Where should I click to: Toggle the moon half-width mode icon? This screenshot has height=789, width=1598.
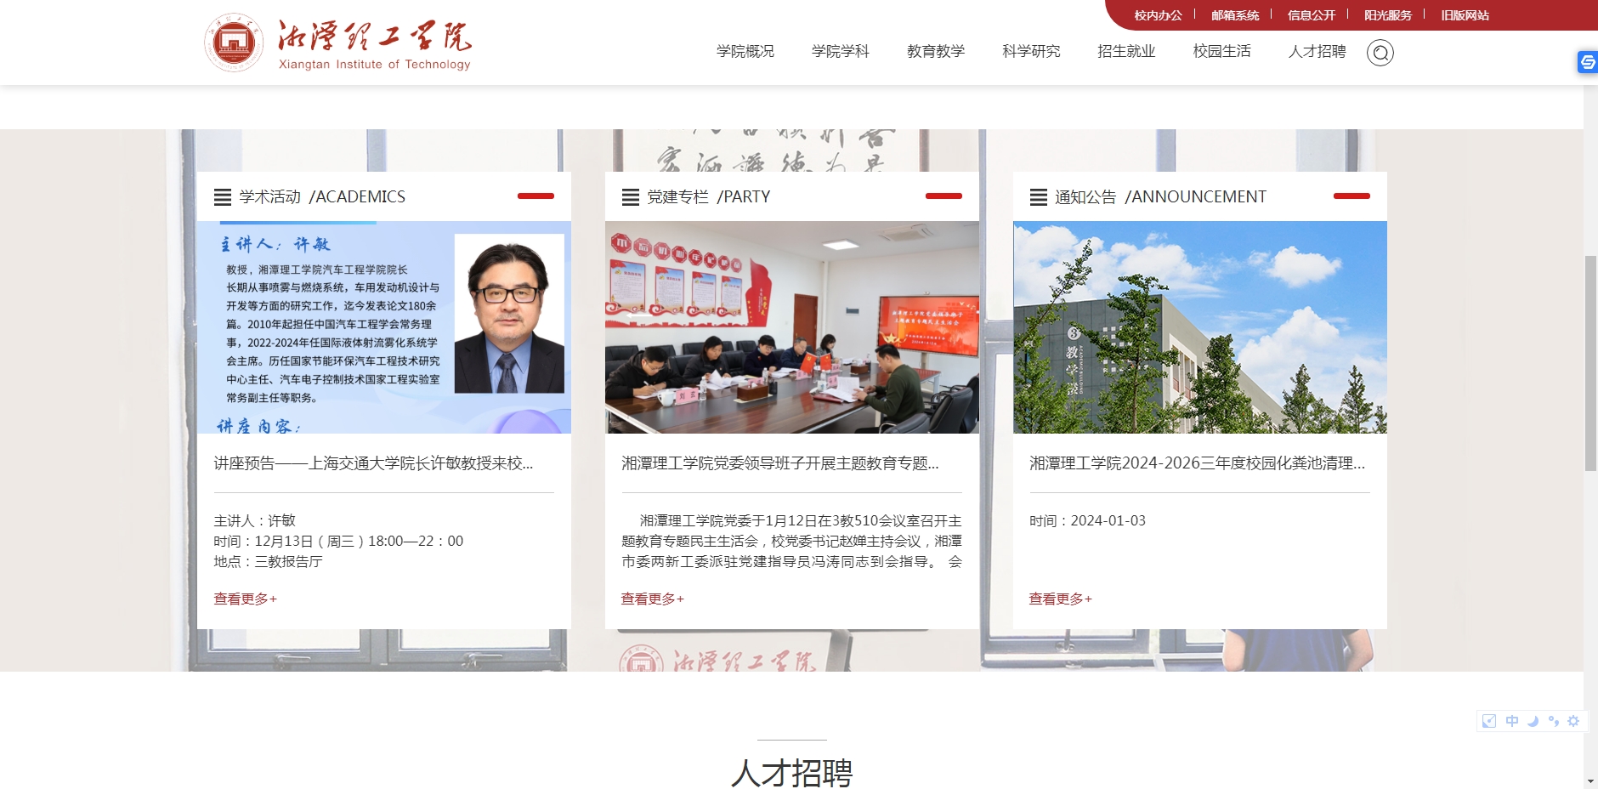click(1533, 721)
